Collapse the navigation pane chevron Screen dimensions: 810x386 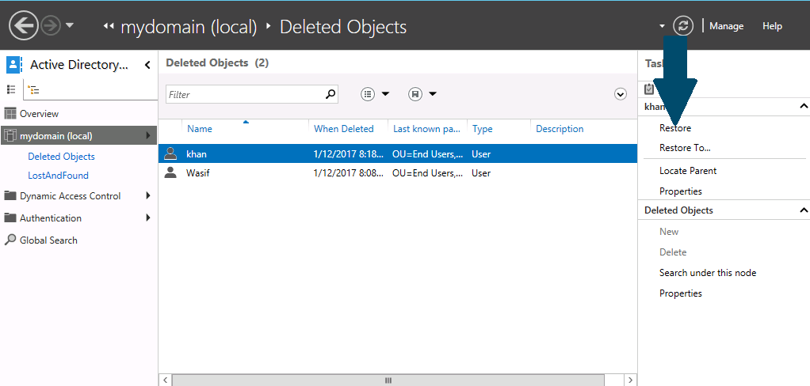(x=147, y=65)
